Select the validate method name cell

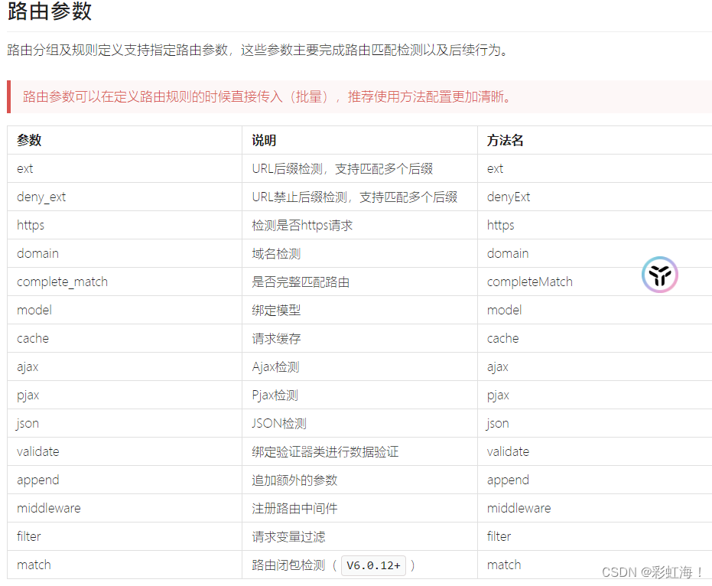[509, 451]
